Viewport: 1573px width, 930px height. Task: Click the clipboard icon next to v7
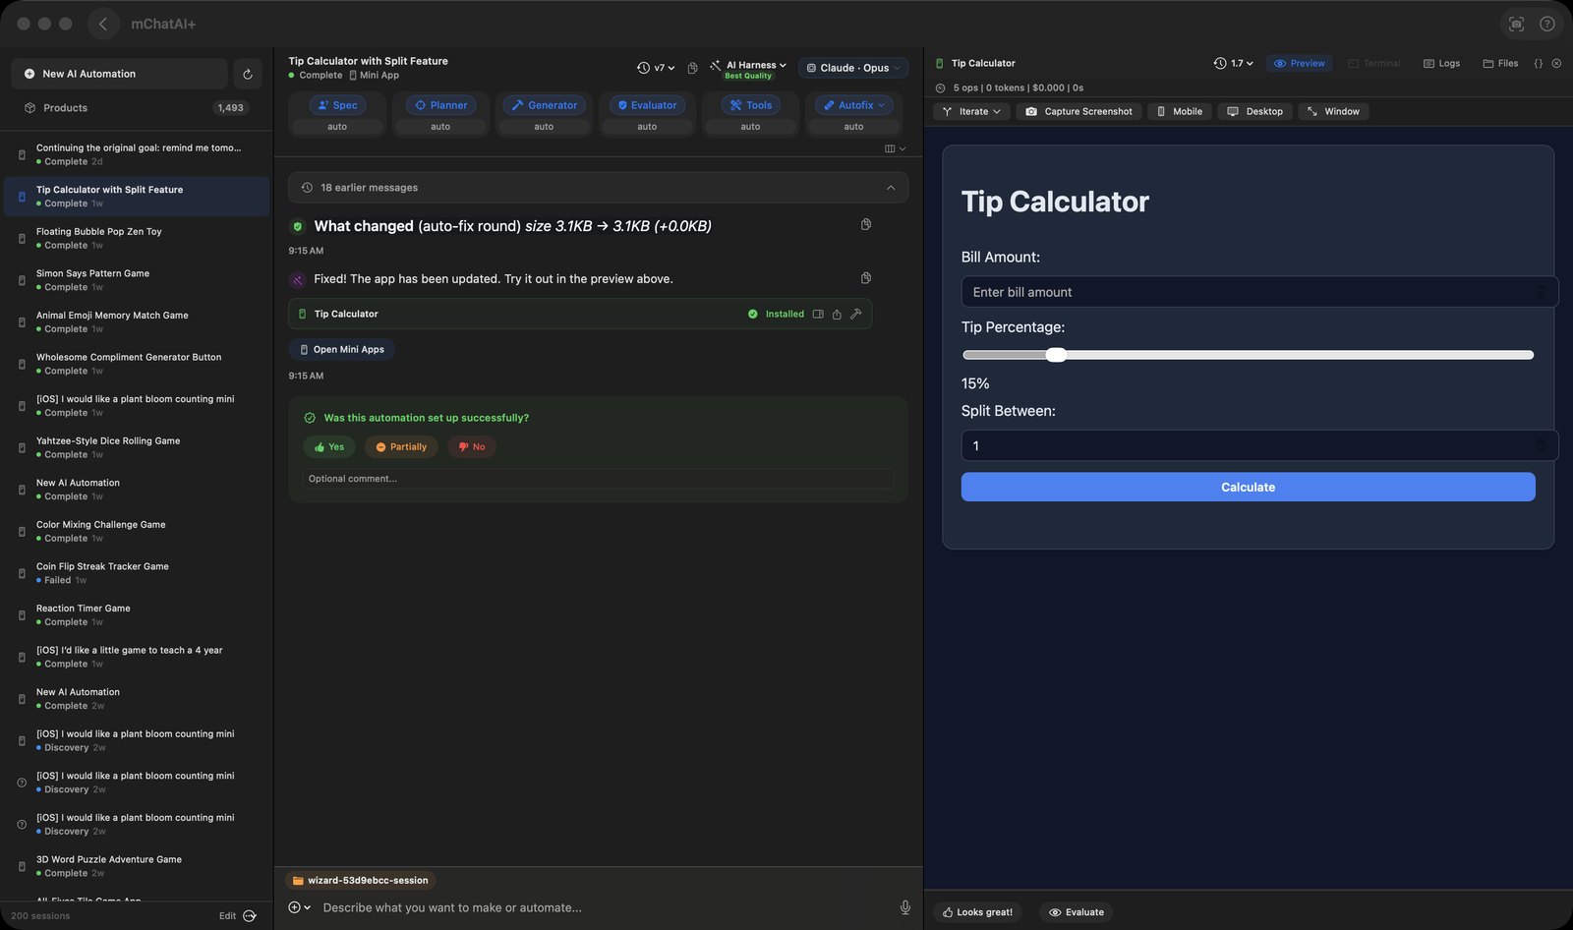692,68
